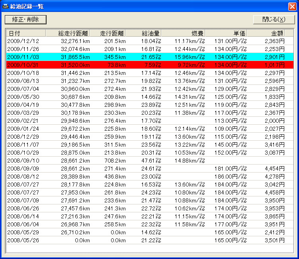Viewport: 299px width, 259px height.
Task: Select the cyan 2009/11/03 record row
Action: click(x=149, y=57)
